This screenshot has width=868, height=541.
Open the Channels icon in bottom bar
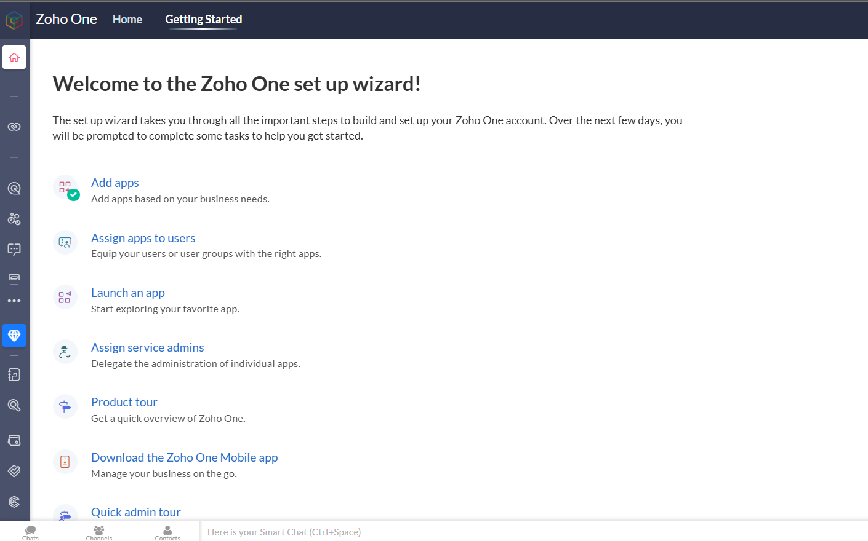point(98,532)
